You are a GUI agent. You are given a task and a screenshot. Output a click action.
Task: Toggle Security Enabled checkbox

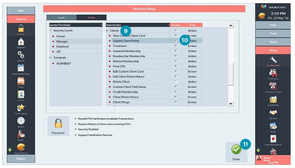click(x=76, y=129)
